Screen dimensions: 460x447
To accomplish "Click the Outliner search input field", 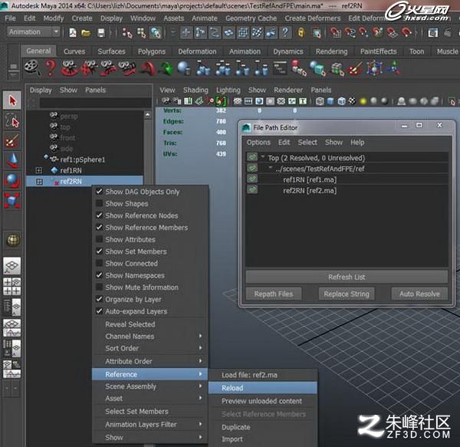I will coord(95,103).
